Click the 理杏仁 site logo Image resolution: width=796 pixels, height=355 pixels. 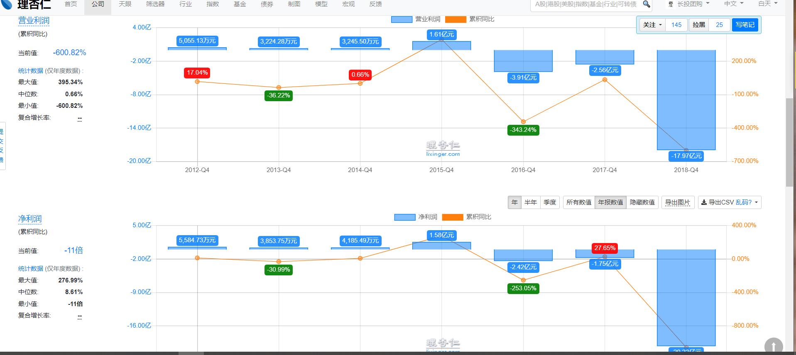click(x=26, y=4)
